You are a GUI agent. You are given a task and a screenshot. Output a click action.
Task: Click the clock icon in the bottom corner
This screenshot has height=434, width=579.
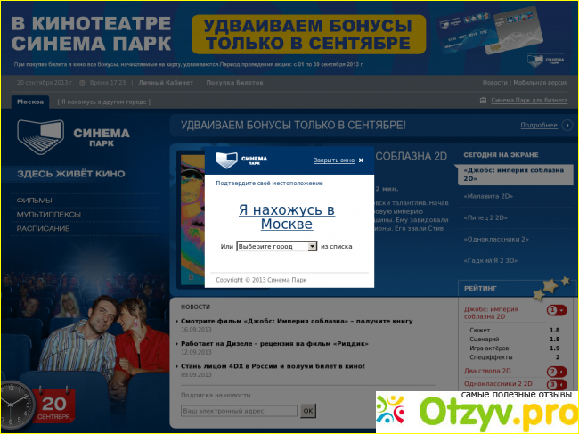(14, 404)
